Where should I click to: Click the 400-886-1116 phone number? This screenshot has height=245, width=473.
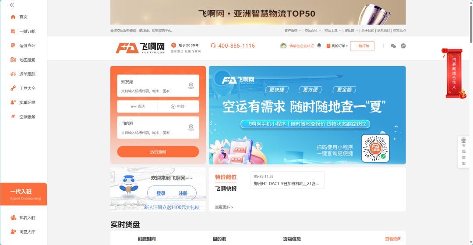click(x=236, y=46)
